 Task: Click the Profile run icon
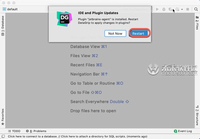pyautogui.click(x=177, y=9)
